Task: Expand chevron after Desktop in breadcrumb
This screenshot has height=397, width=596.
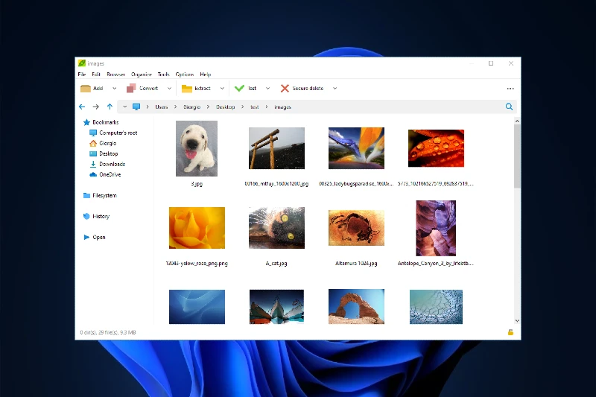Action: [242, 107]
